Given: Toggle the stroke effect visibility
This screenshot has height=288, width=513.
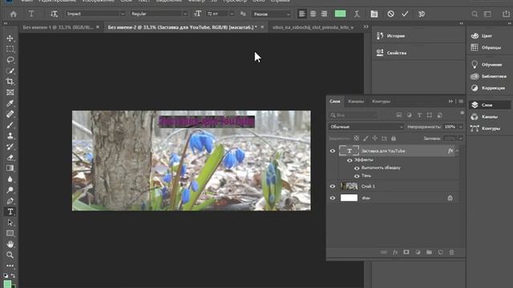Looking at the screenshot, I should click(357, 168).
